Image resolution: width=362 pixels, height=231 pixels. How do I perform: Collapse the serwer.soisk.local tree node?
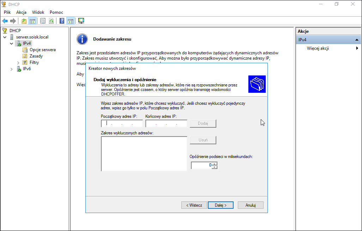[5, 37]
